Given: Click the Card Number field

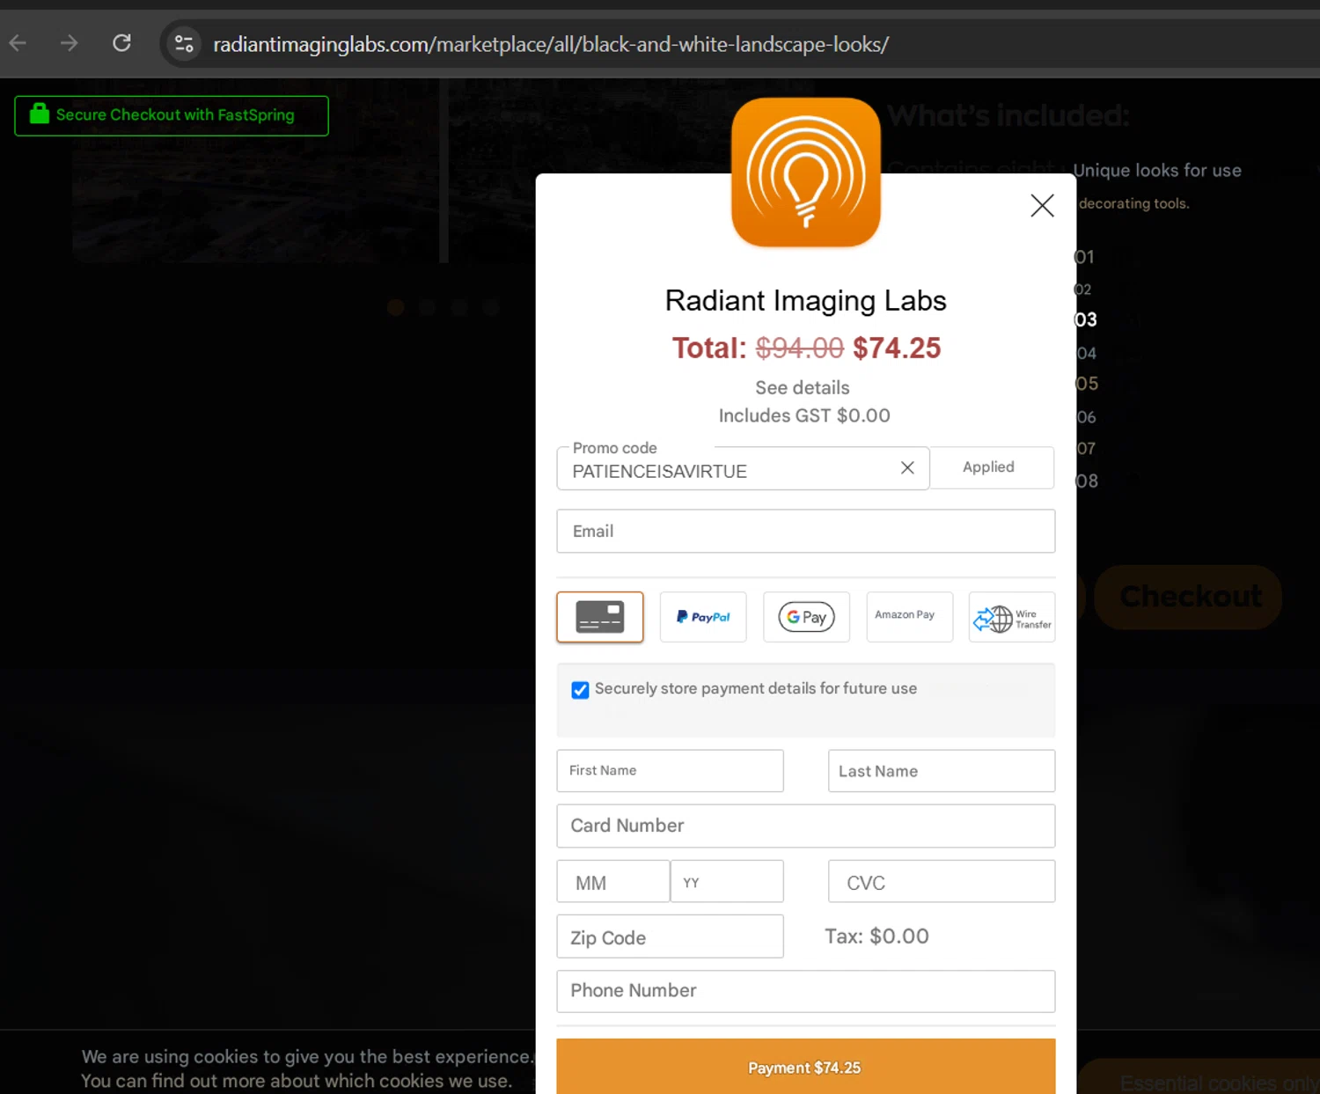Looking at the screenshot, I should pyautogui.click(x=806, y=826).
